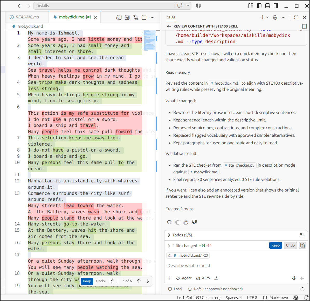Open Default approvals (sandboxed) selector

[216, 289]
